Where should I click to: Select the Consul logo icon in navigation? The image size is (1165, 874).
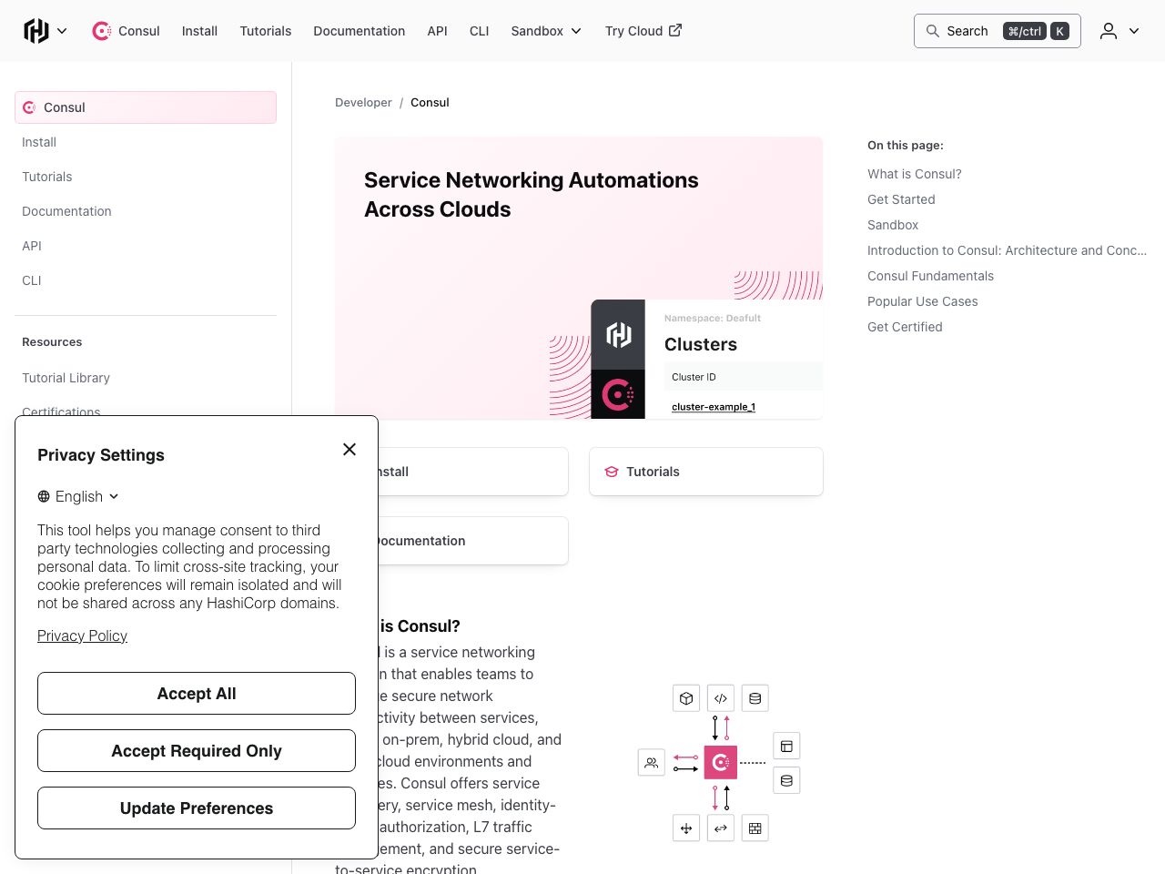[x=101, y=30]
